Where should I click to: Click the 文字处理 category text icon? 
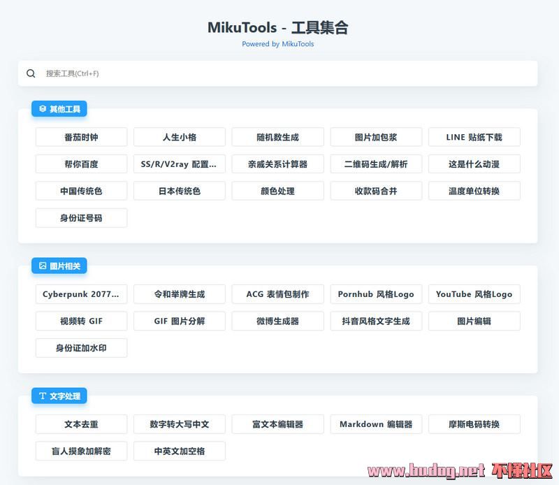43,396
